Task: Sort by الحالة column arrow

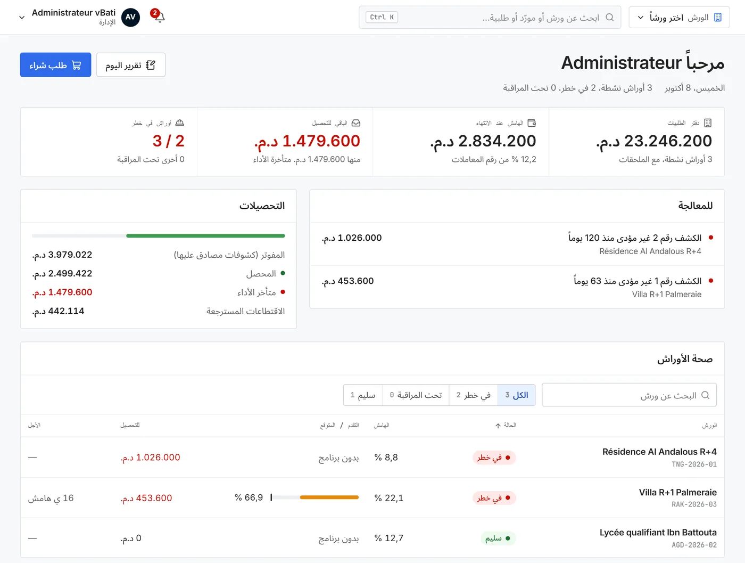Action: (498, 426)
